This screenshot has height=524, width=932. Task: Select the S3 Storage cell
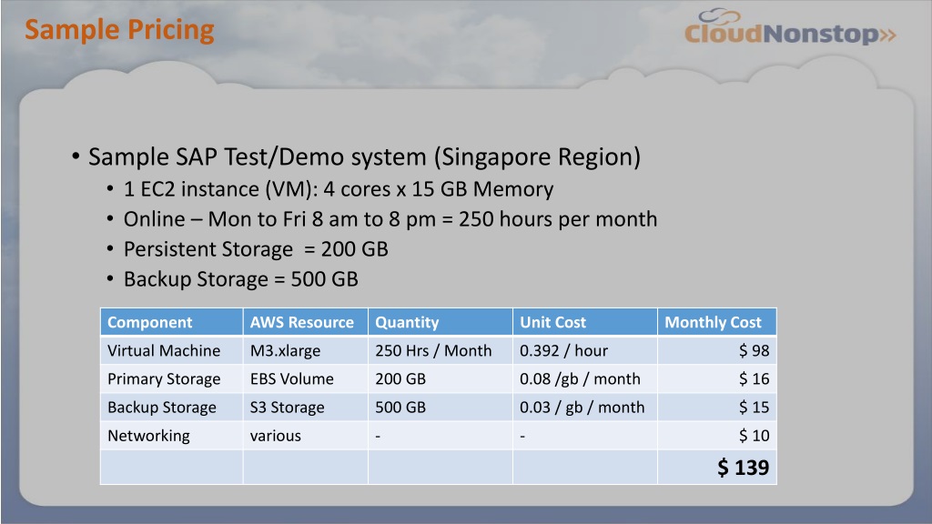point(306,408)
